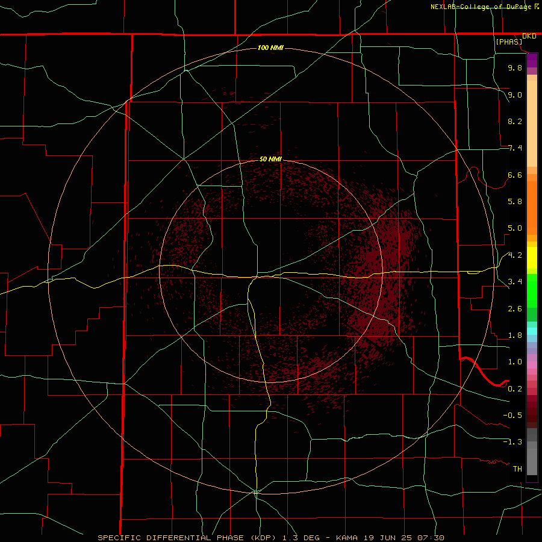The height and width of the screenshot is (542, 542).
Task: Click the 0.2 scale value
Action: coord(515,389)
